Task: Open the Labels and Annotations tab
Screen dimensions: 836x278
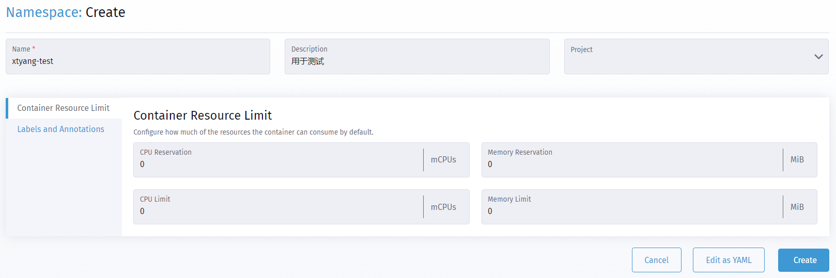Action: click(x=60, y=129)
